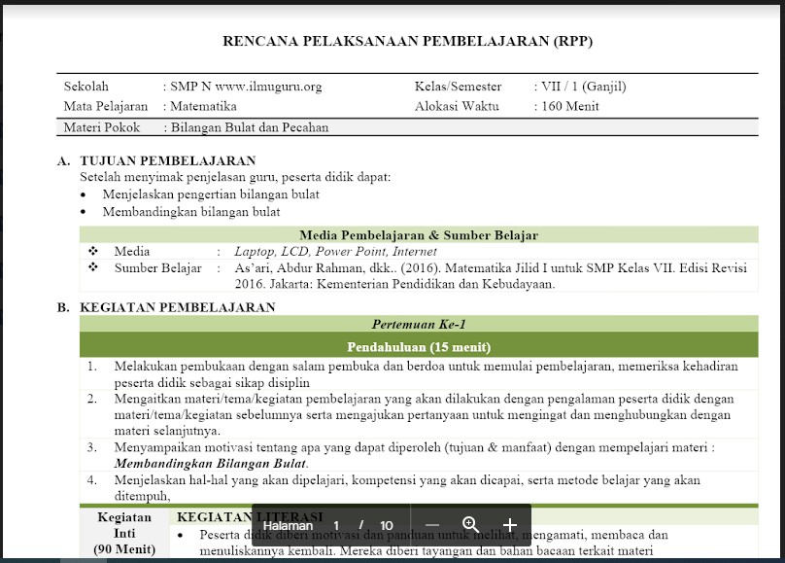Click the 'KEGIATAN LITERASI' heading
The width and height of the screenshot is (785, 563).
point(250,517)
